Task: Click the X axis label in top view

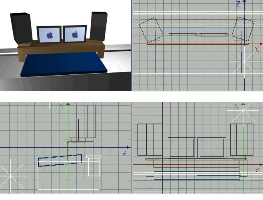Action: coord(257,50)
